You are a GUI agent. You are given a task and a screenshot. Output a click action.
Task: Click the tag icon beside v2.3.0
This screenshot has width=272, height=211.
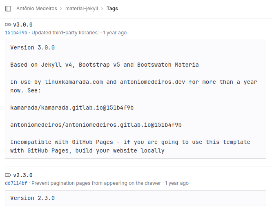click(x=8, y=175)
